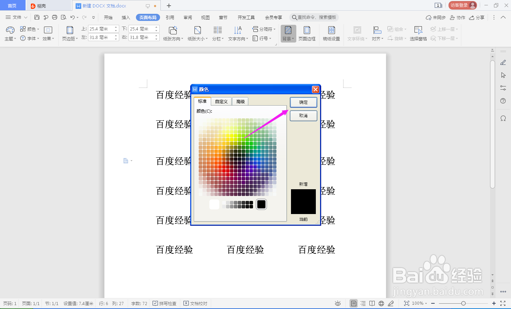
Task: Click the help question mark sidebar icon
Action: pyautogui.click(x=503, y=101)
